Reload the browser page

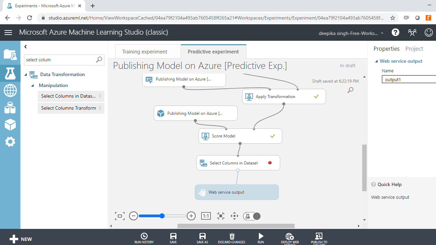point(30,18)
